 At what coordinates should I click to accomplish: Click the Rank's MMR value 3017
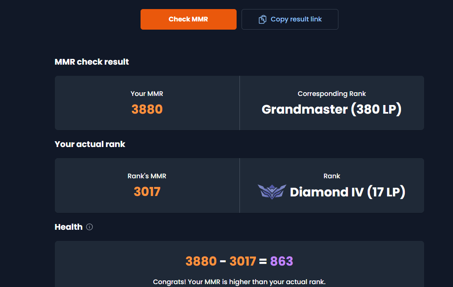click(x=147, y=192)
